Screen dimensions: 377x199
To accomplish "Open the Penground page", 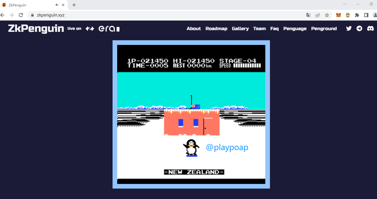I will click(x=324, y=29).
